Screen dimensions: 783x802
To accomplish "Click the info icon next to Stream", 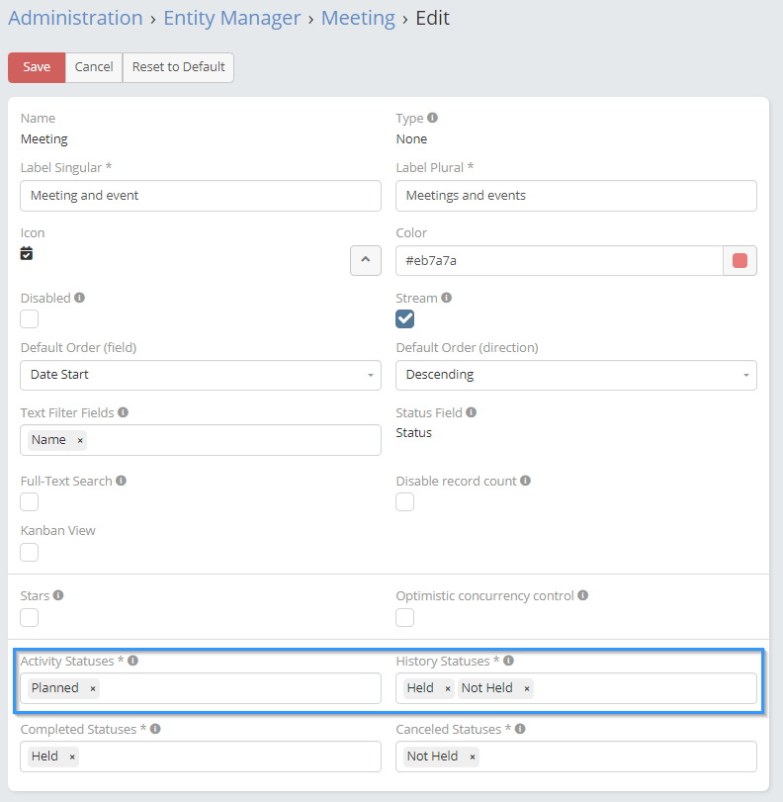I will (x=447, y=298).
